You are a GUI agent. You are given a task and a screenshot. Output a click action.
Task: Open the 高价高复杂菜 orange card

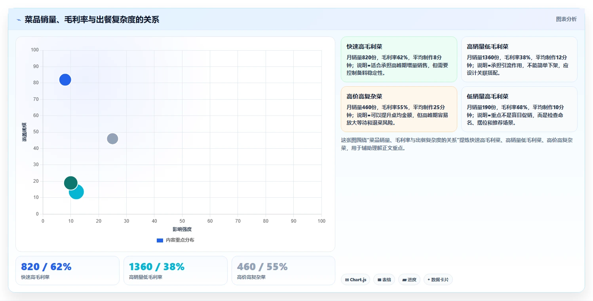click(x=399, y=109)
